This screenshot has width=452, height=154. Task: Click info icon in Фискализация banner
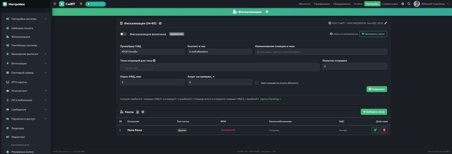pyautogui.click(x=267, y=12)
